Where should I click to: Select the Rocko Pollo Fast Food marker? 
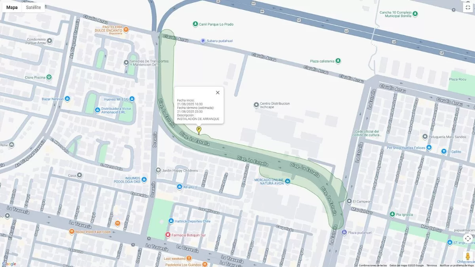[72, 232]
